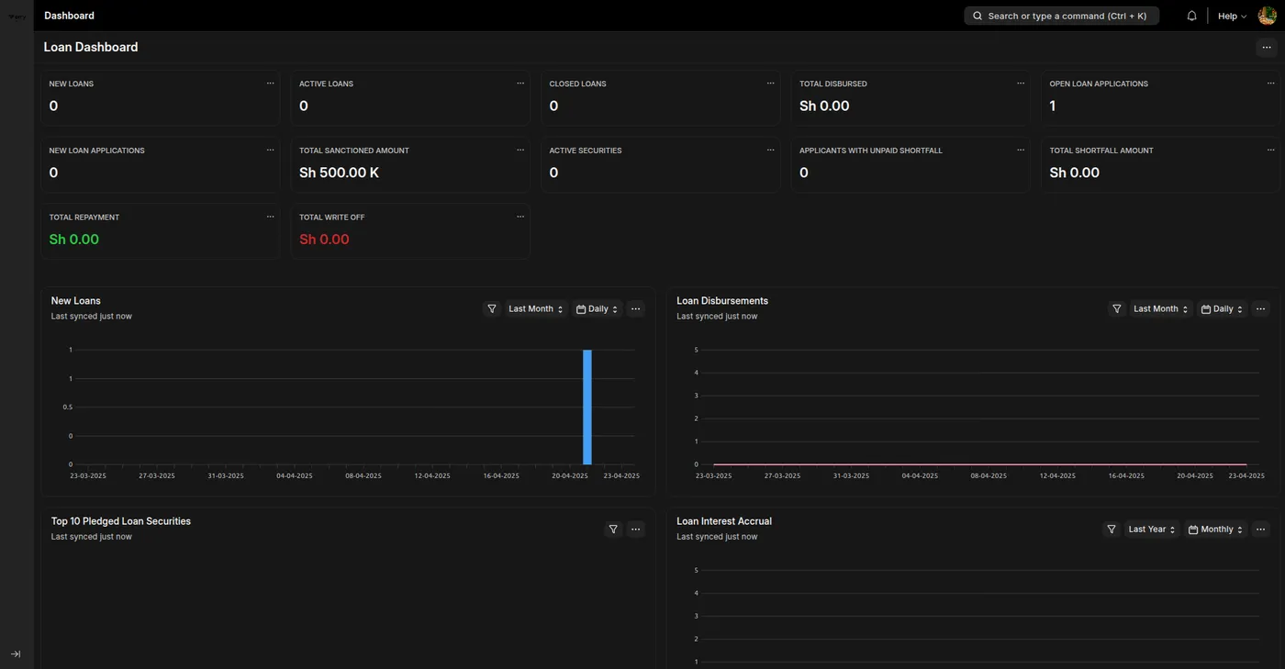Change Loan Interest Accrual Last Year range
Screen dimensions: 1285x669
point(1152,530)
